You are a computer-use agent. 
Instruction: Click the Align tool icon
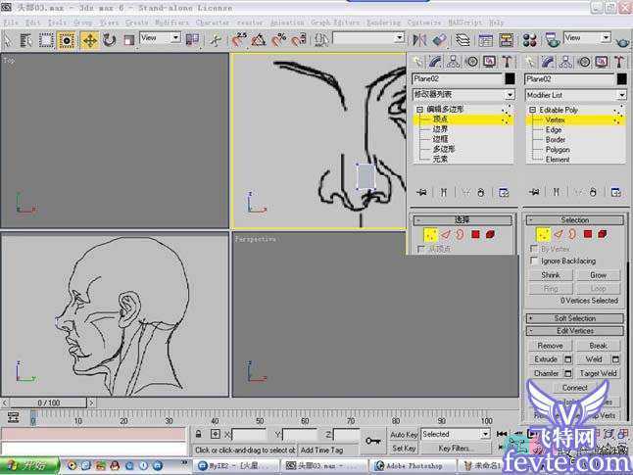439,40
